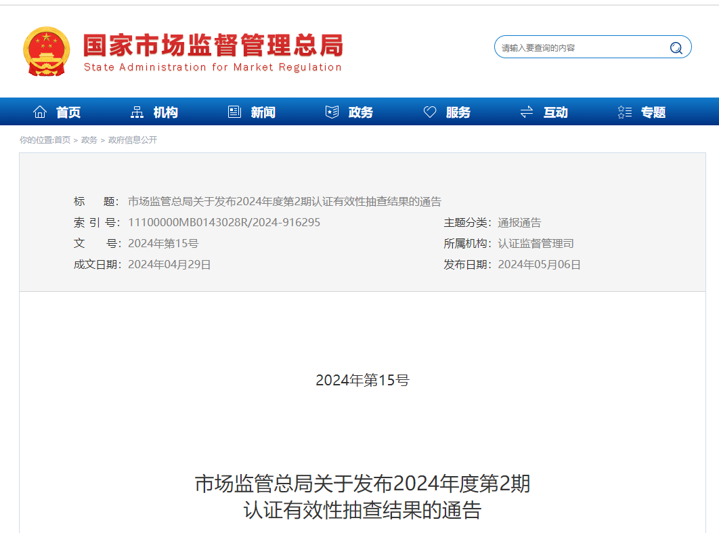Click the open-book icon beside 政务
The width and height of the screenshot is (719, 533).
coord(331,111)
